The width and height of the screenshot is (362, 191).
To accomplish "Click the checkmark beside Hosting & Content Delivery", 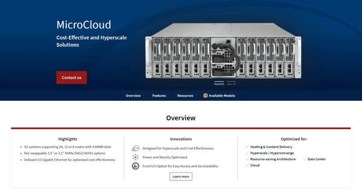I will (247, 146).
